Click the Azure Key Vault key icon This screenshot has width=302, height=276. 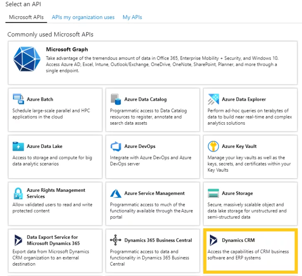tap(213, 146)
